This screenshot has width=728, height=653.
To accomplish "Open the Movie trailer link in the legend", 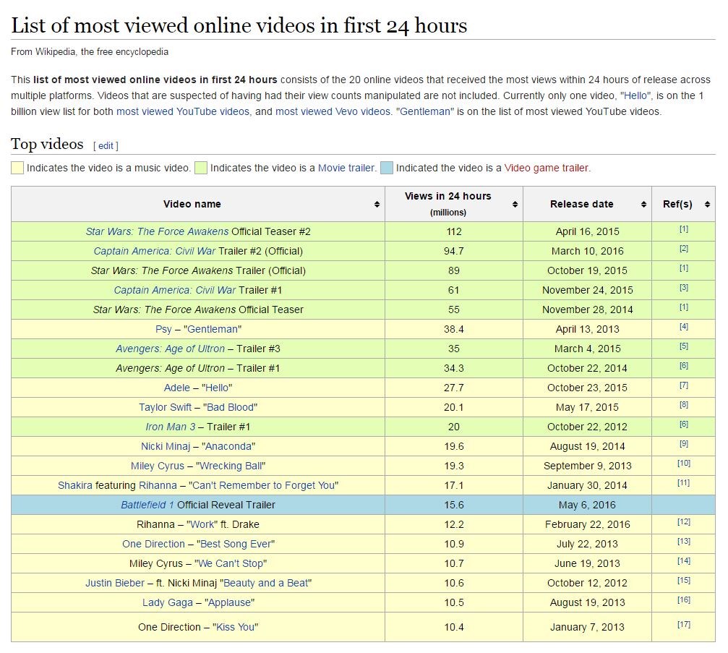I will 346,168.
